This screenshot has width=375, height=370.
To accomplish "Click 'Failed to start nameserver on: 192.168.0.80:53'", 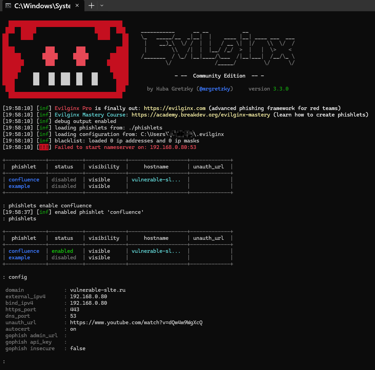I will [x=125, y=147].
